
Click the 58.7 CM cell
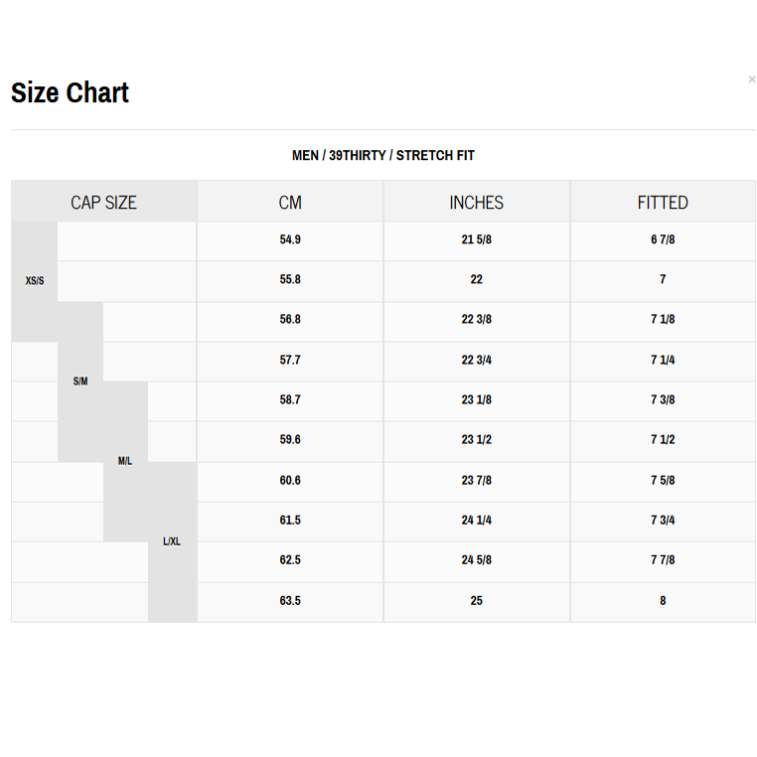pyautogui.click(x=290, y=400)
